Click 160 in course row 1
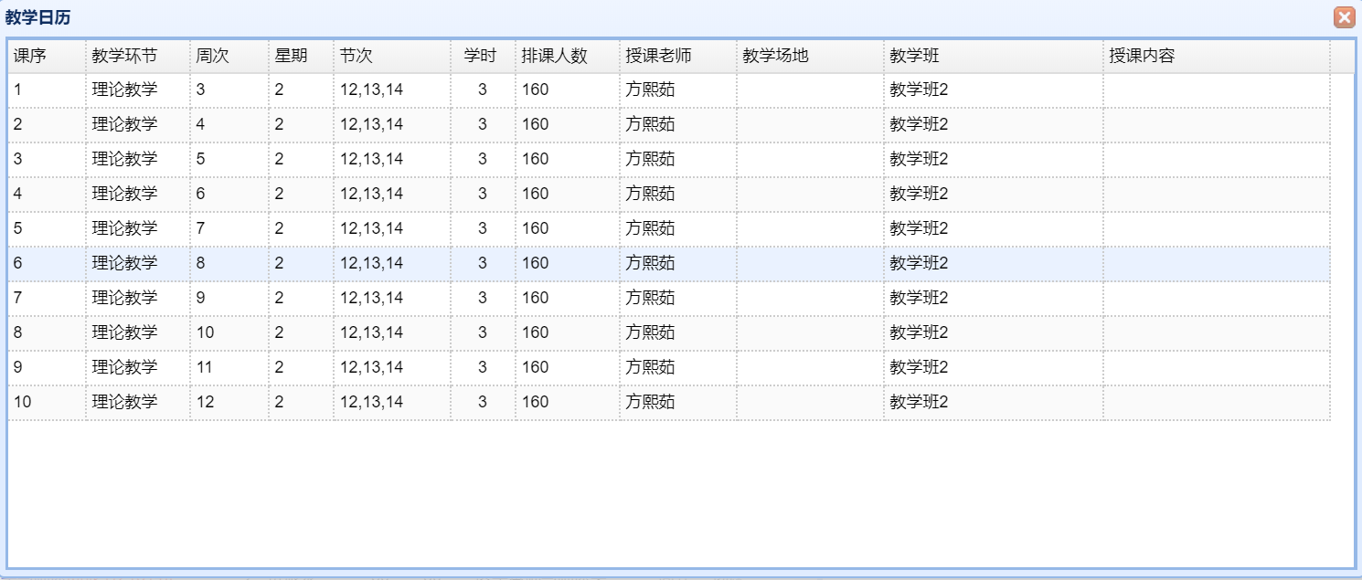The image size is (1362, 580). [x=536, y=90]
